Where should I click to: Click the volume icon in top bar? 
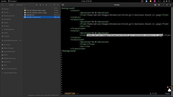pos(167,1)
